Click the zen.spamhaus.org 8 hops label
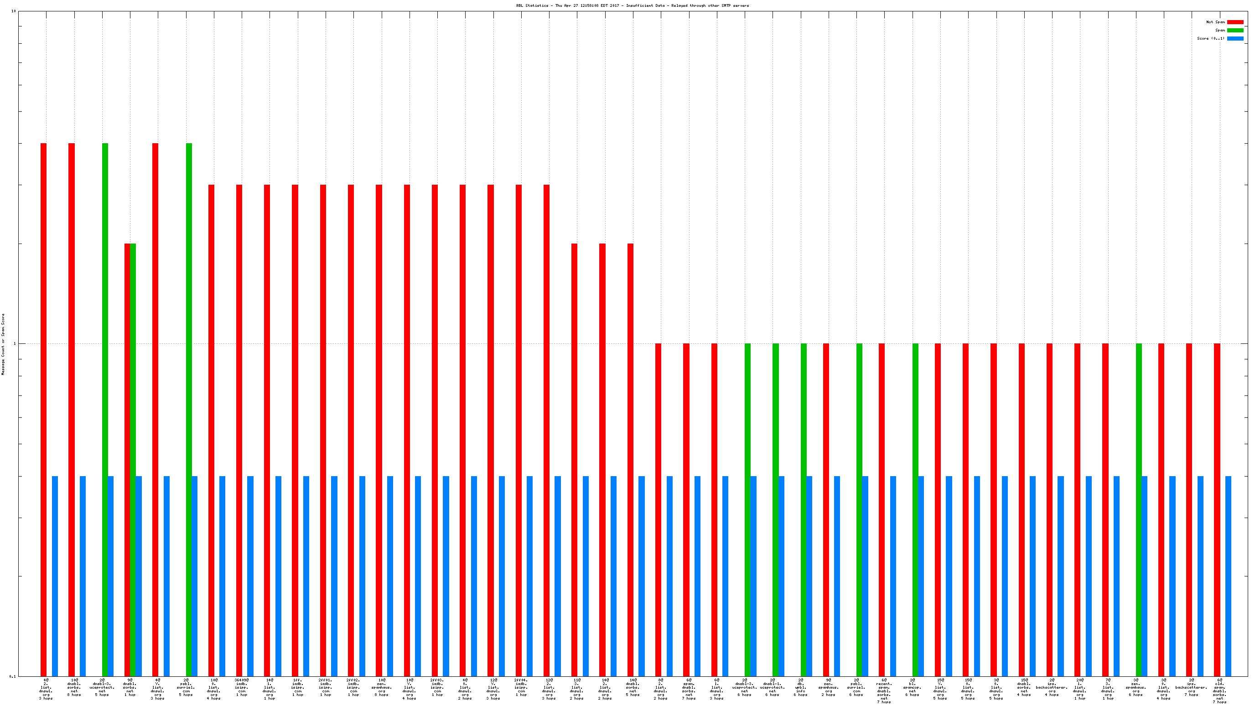Screen dimensions: 1255x706 381,687
